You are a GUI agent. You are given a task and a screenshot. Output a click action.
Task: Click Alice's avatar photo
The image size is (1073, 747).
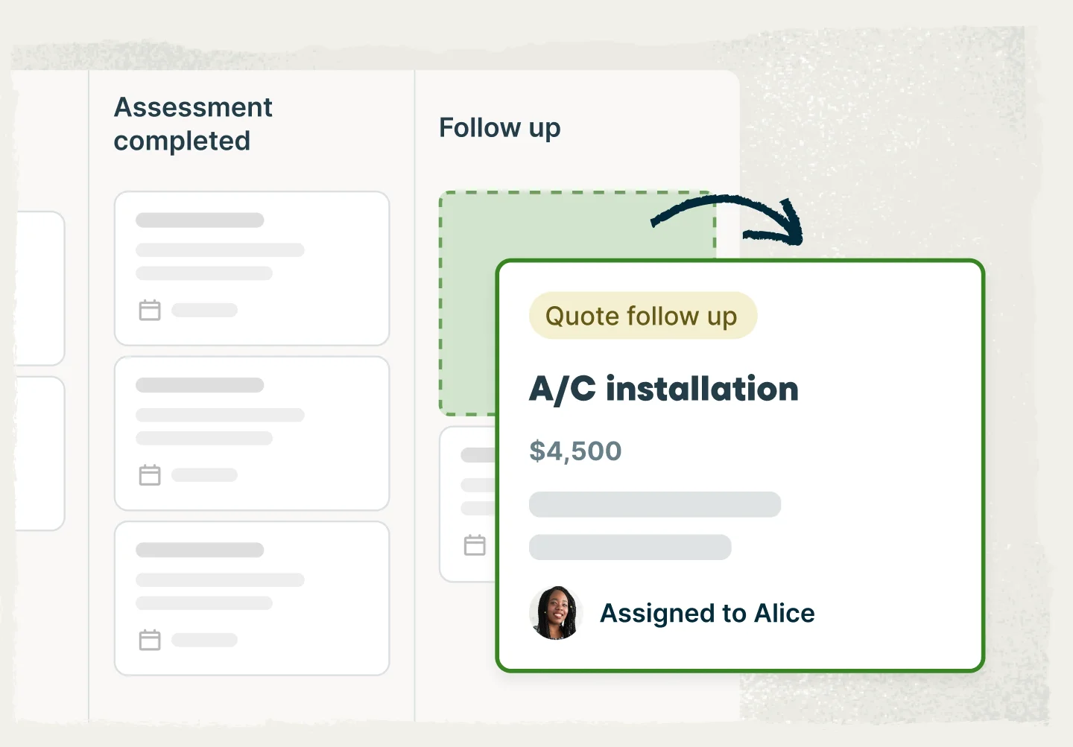tap(555, 613)
